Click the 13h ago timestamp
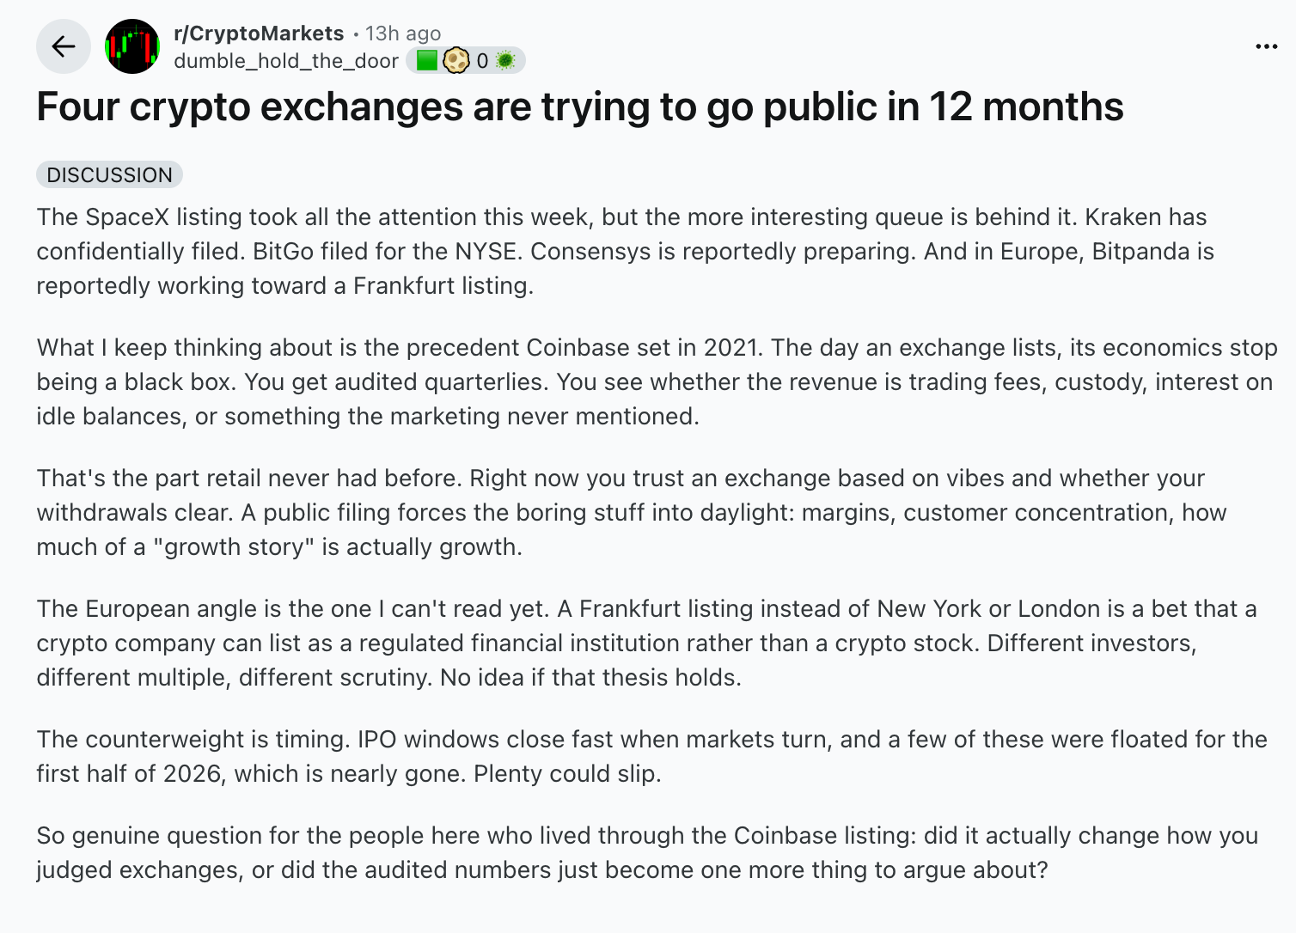 403,34
